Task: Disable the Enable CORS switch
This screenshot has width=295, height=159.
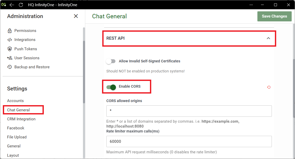Action: 111,87
